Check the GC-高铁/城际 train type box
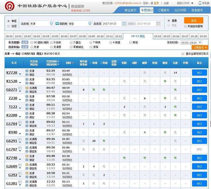Viewport: 211px width, 189px height. click(x=31, y=43)
